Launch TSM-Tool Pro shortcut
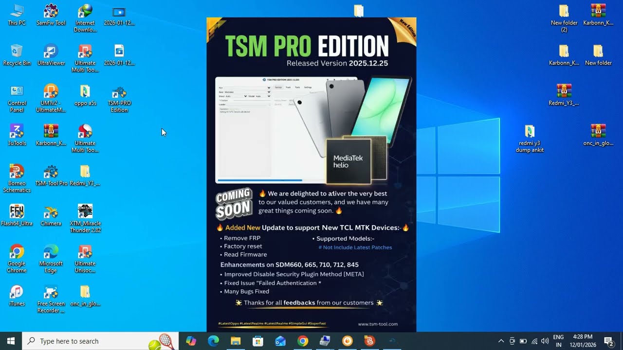Screen dimensions: 623x350 51,175
